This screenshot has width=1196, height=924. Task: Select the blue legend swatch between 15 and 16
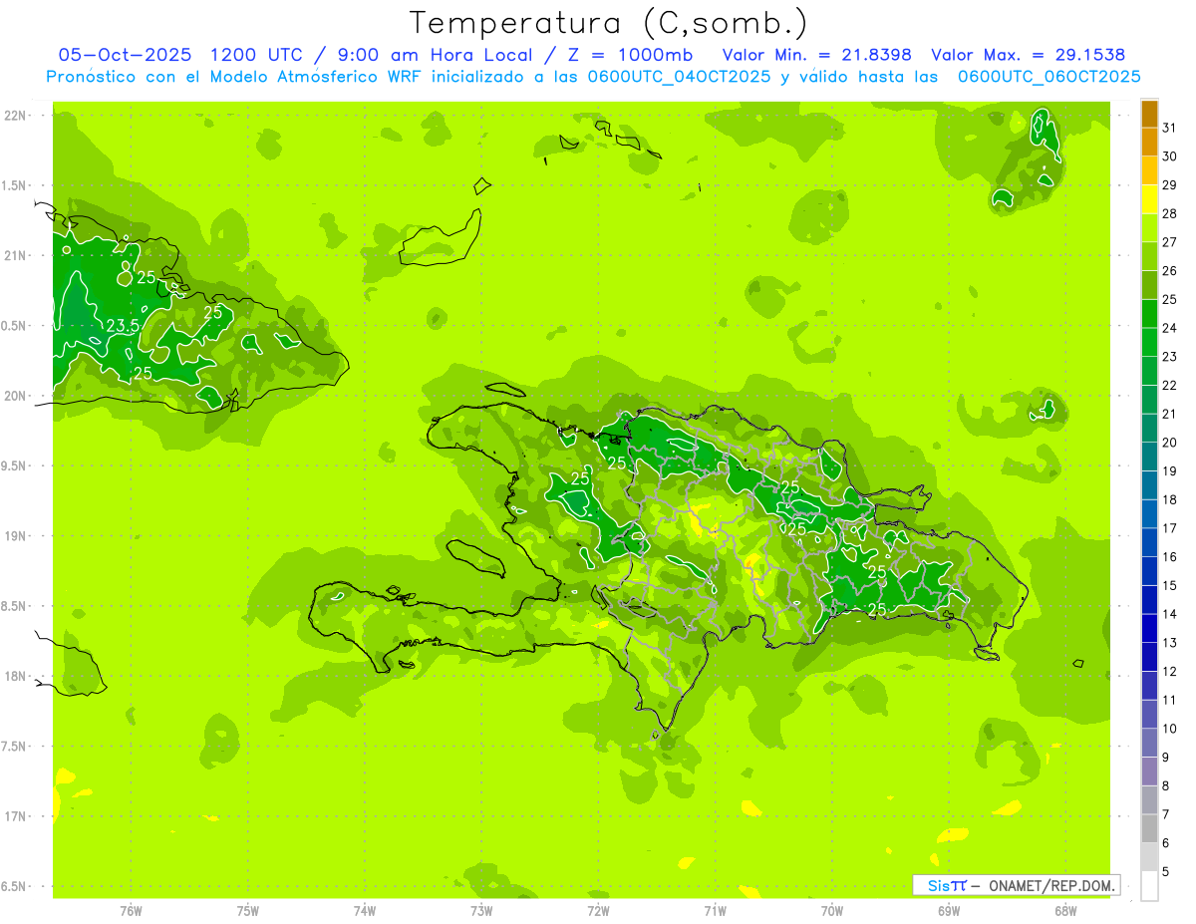1149,571
